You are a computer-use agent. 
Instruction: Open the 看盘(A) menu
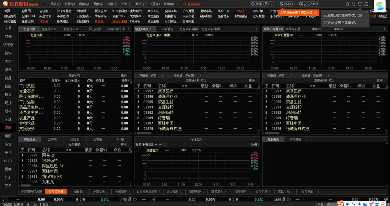[x=84, y=4]
